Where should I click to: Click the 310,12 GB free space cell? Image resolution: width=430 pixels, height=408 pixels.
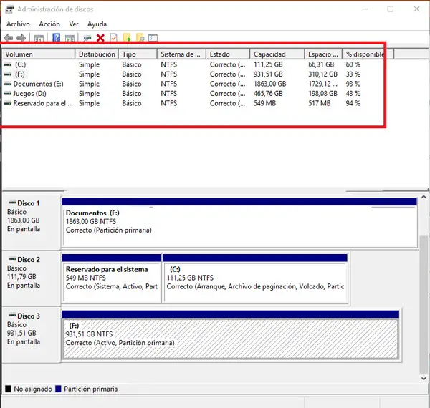click(322, 74)
